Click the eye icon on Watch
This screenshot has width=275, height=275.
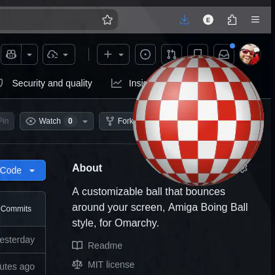(31, 121)
